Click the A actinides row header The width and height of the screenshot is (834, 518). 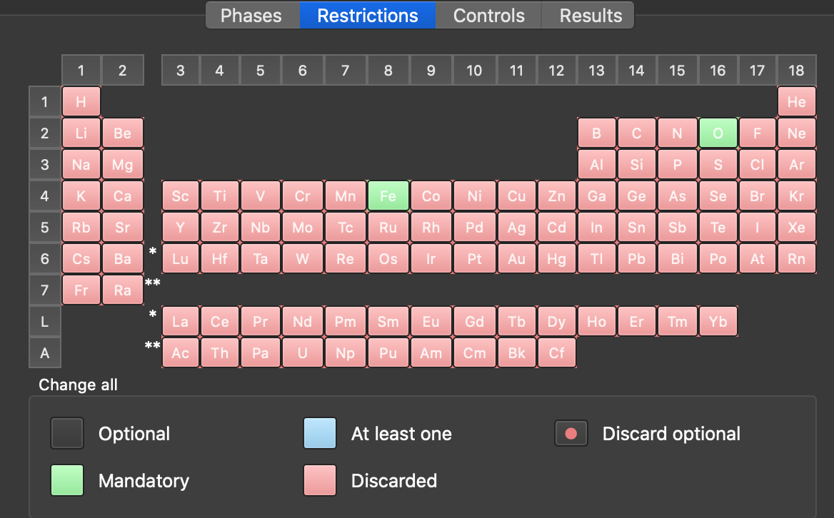pyautogui.click(x=45, y=353)
